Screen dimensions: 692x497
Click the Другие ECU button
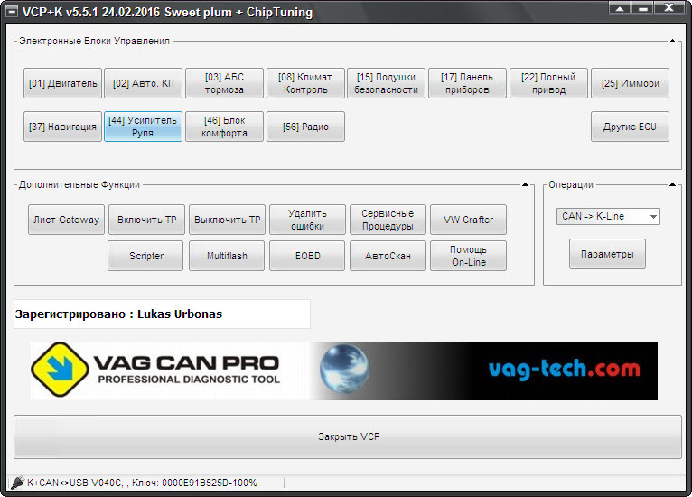(x=631, y=127)
